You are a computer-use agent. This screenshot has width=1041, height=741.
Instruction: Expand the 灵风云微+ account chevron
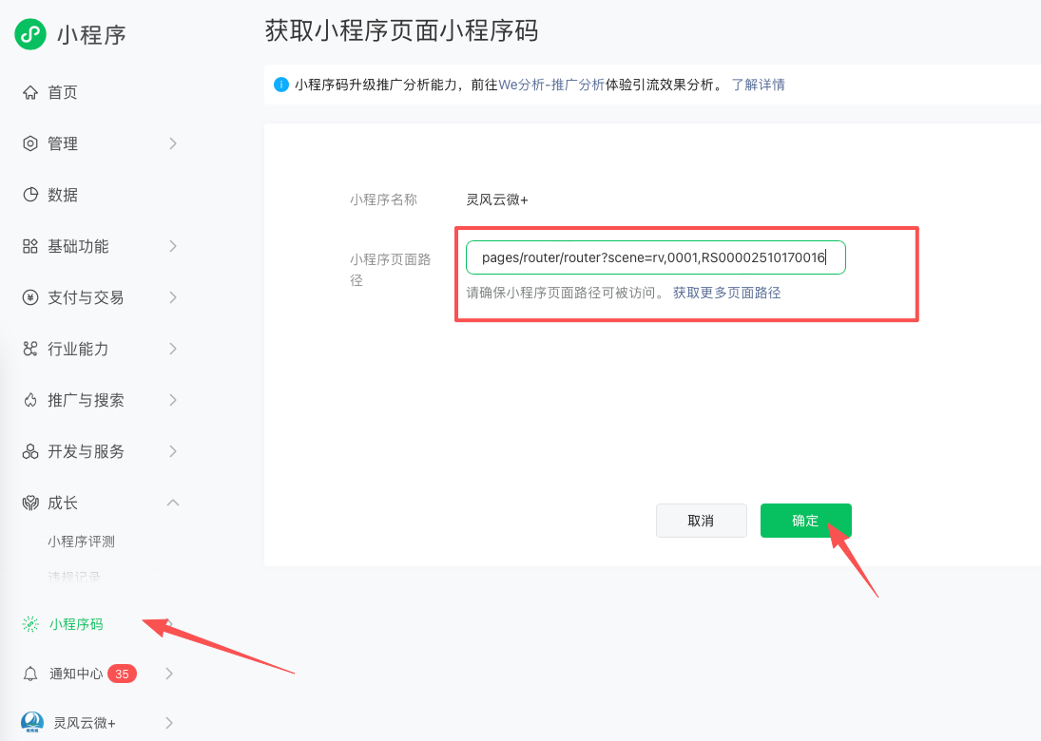[x=169, y=722]
